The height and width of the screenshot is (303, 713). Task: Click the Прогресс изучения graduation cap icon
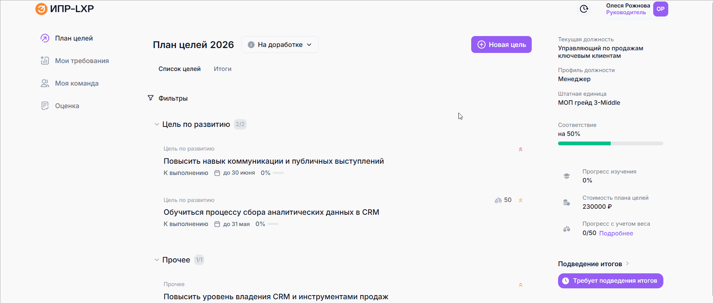[x=567, y=176]
